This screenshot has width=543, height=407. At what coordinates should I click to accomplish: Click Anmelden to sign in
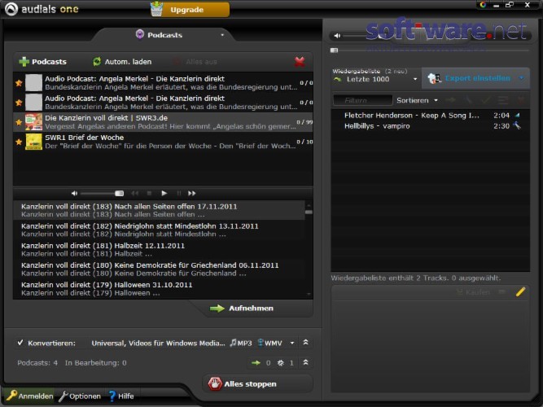click(x=30, y=396)
